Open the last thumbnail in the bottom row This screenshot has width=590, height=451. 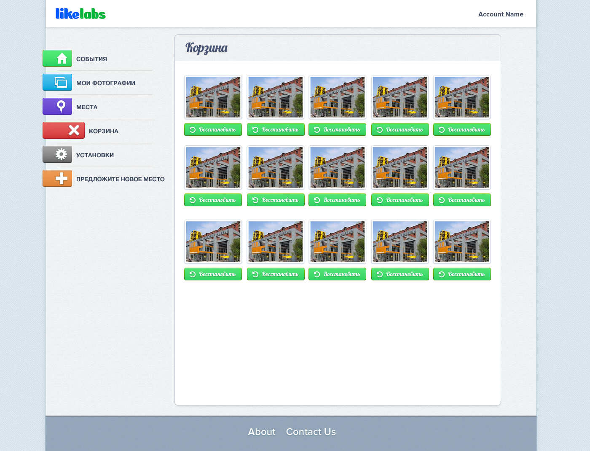coord(462,242)
